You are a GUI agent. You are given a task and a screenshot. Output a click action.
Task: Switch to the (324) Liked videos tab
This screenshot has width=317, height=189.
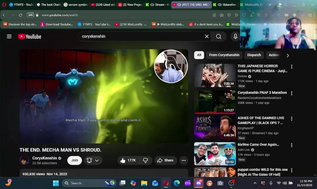pyautogui.click(x=103, y=4)
